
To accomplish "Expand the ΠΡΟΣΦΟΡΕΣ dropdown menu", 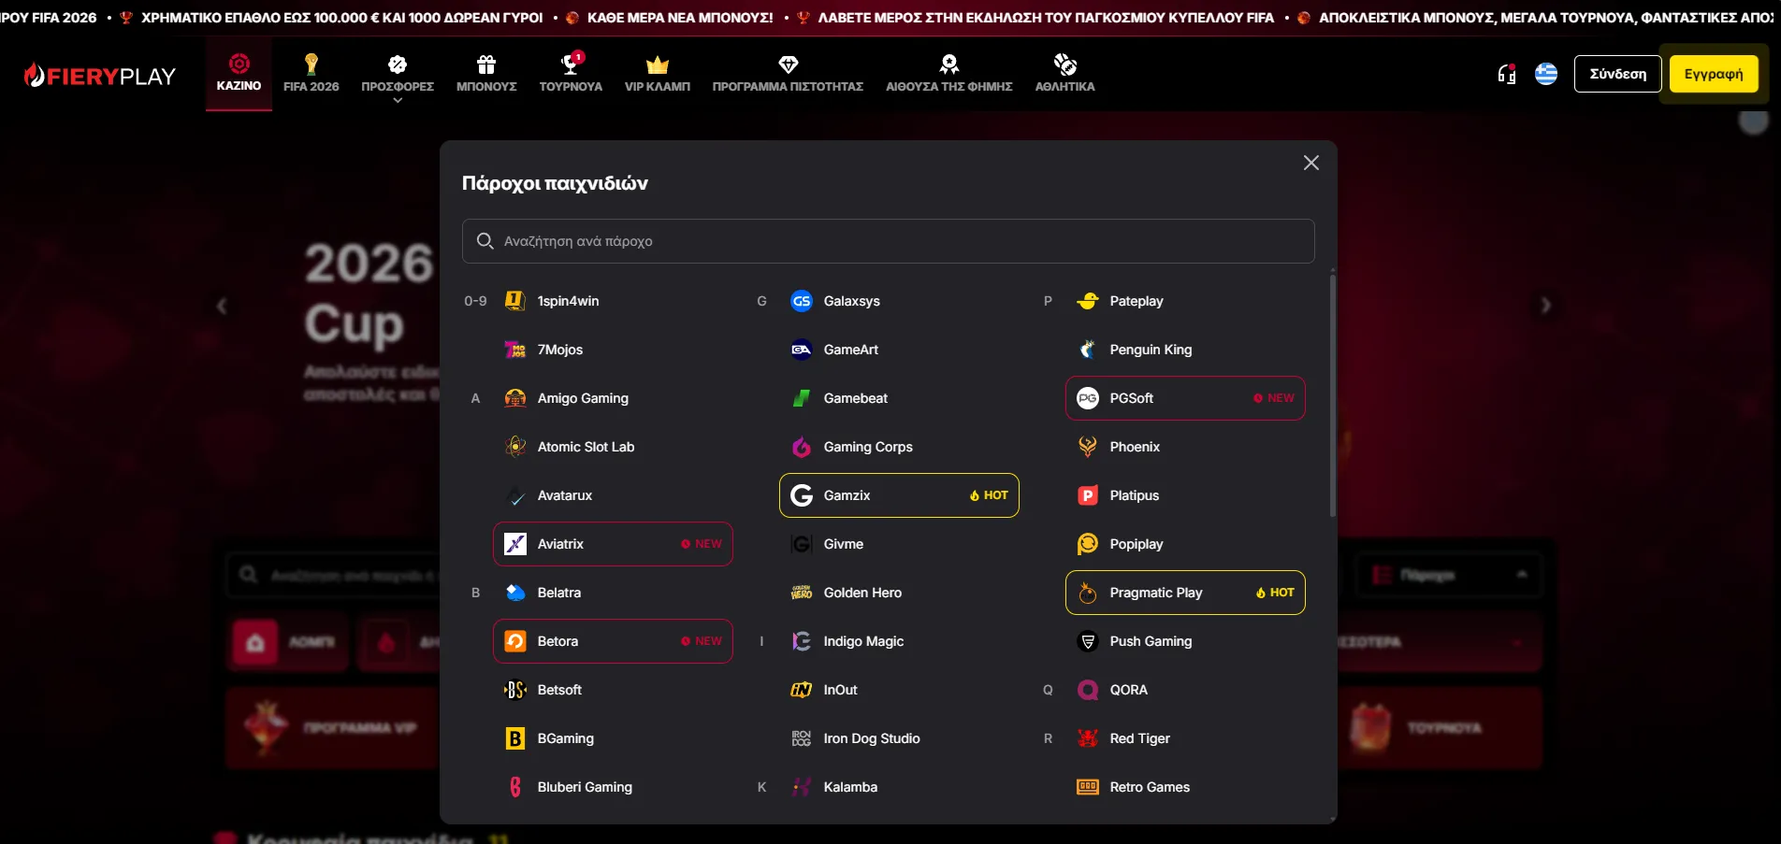I will 398,77.
